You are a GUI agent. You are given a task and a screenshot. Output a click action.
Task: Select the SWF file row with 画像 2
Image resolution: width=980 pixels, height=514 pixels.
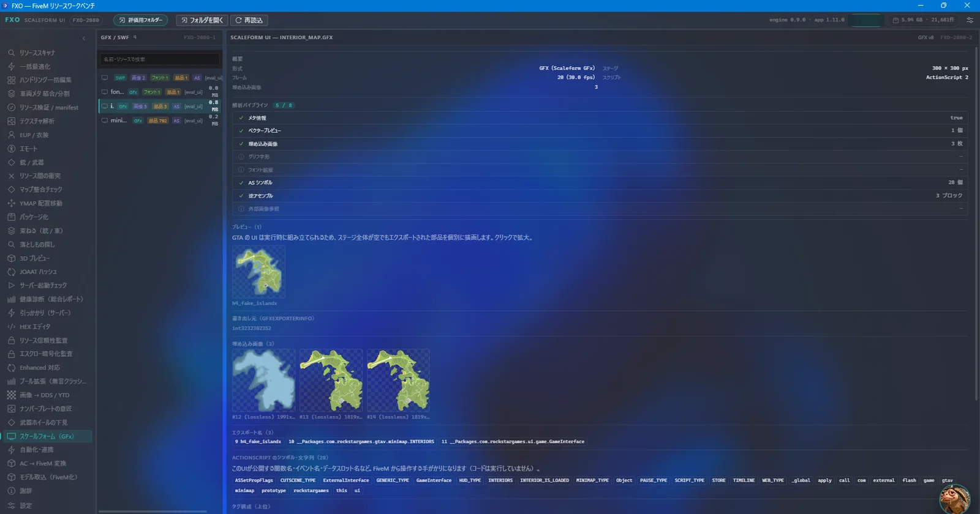pos(160,78)
